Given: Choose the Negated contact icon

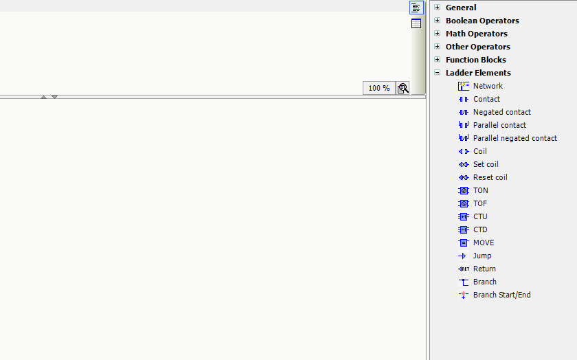Looking at the screenshot, I should point(463,112).
